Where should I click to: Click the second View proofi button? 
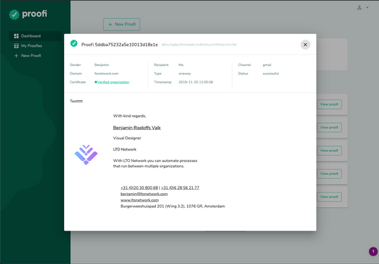[329, 128]
